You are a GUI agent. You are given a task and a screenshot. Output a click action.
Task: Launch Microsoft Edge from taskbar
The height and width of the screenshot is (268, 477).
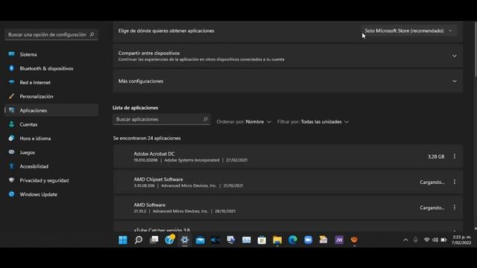tap(293, 240)
